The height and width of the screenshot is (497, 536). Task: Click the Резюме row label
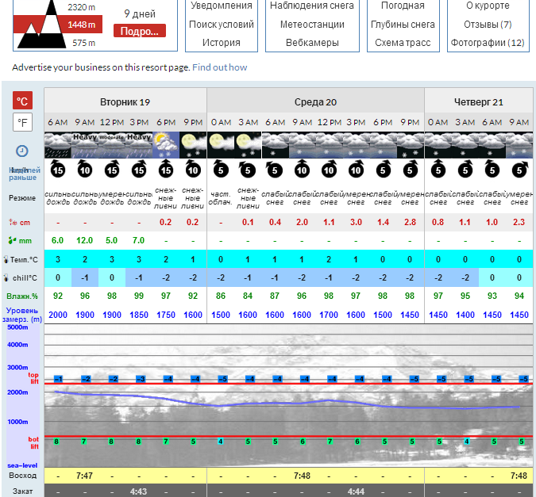[22, 198]
